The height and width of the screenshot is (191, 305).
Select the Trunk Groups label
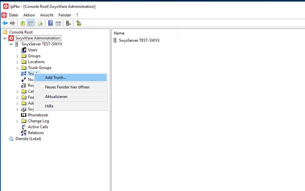[x=40, y=68]
